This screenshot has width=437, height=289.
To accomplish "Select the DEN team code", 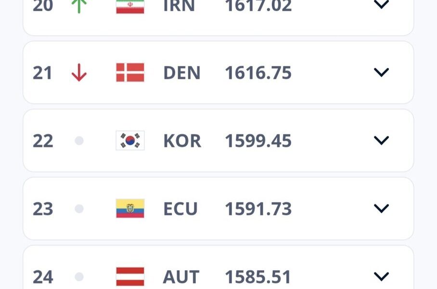I will click(182, 73).
